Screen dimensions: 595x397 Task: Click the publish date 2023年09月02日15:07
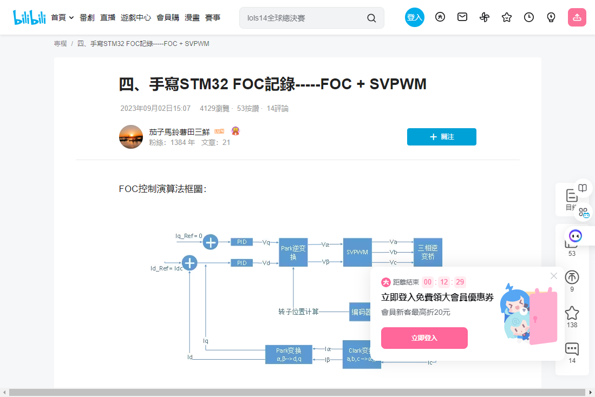pos(155,109)
